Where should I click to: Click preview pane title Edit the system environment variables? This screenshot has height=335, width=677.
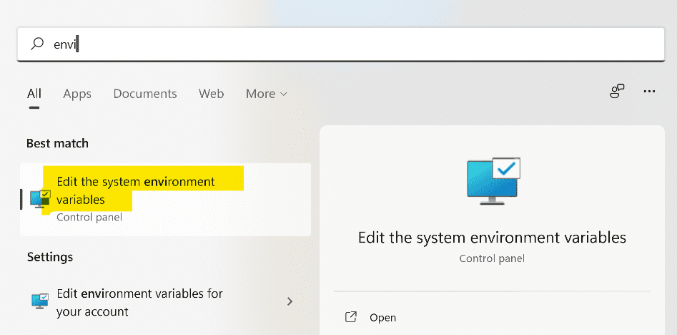pos(492,238)
